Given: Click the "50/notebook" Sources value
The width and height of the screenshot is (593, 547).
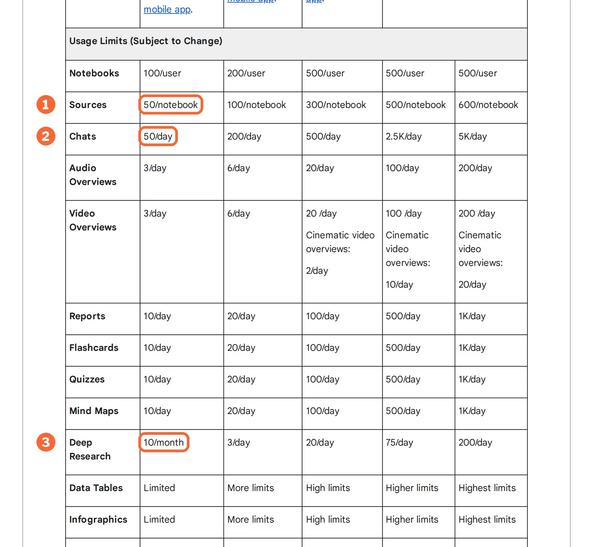Looking at the screenshot, I should pos(171,105).
